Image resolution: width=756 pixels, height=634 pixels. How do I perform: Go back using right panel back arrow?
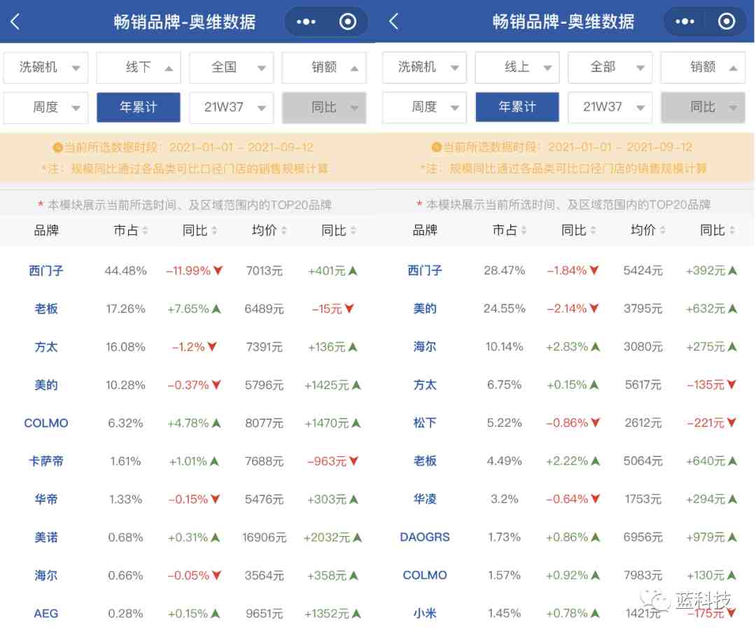point(394,21)
